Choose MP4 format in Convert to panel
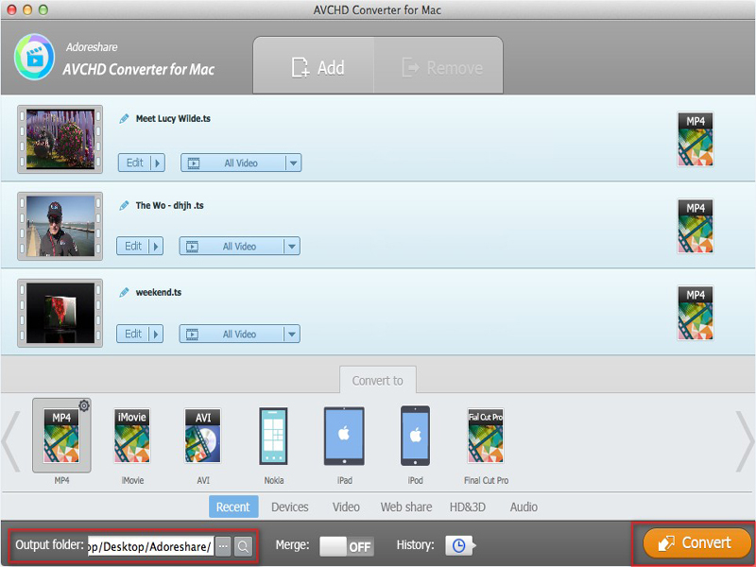The width and height of the screenshot is (756, 567). (61, 436)
